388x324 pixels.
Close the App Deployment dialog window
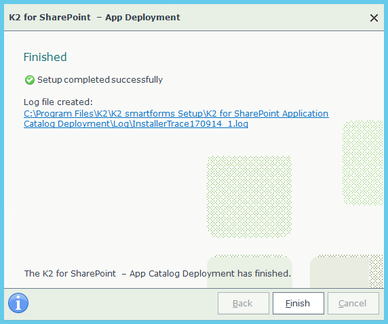(x=374, y=18)
